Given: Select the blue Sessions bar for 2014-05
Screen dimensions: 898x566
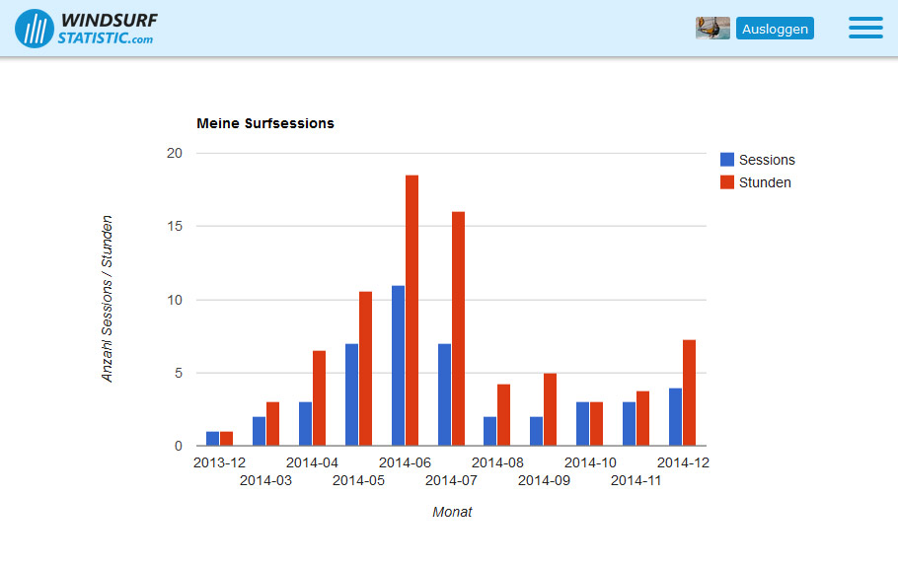Looking at the screenshot, I should click(351, 394).
